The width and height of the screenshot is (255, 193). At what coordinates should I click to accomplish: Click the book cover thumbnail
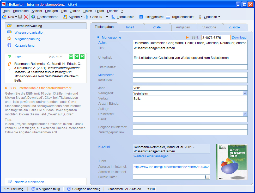[232, 162]
